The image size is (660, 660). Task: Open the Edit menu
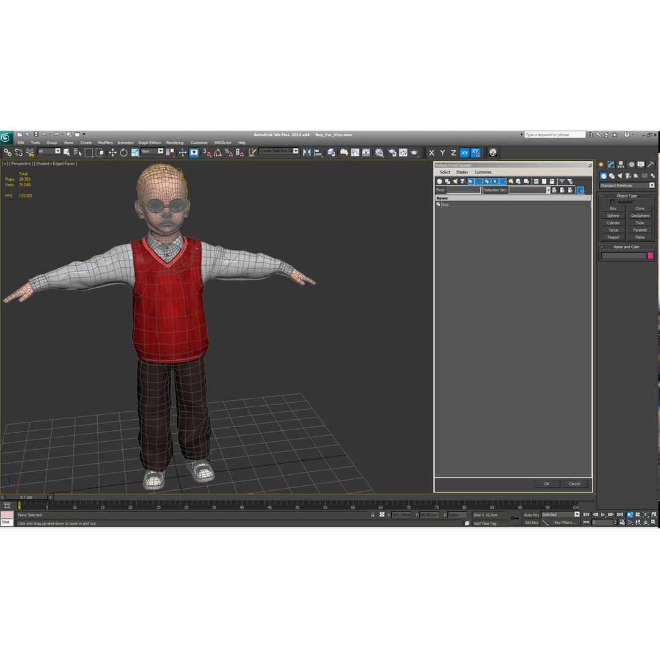[x=21, y=142]
